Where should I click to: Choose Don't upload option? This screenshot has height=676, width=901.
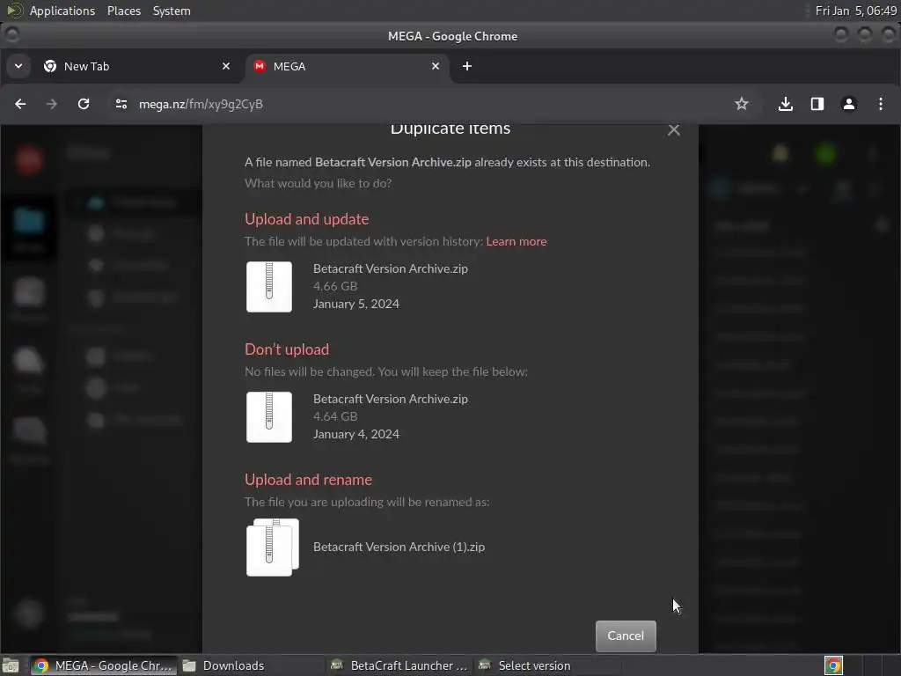pos(288,349)
